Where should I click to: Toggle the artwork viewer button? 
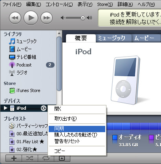62,158
